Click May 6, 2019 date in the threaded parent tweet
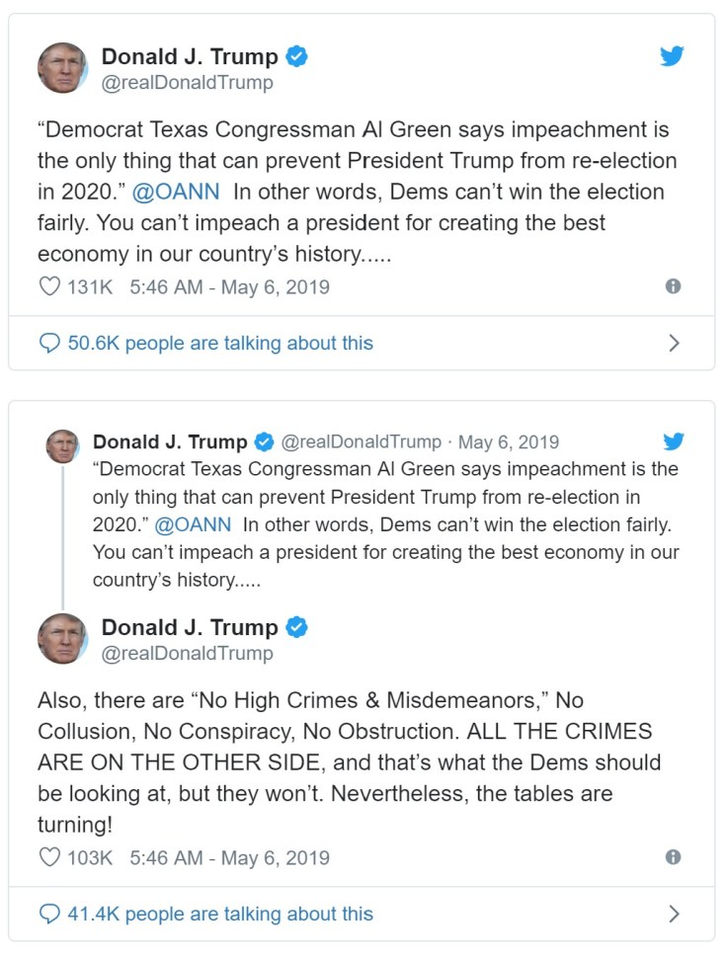 tap(508, 441)
